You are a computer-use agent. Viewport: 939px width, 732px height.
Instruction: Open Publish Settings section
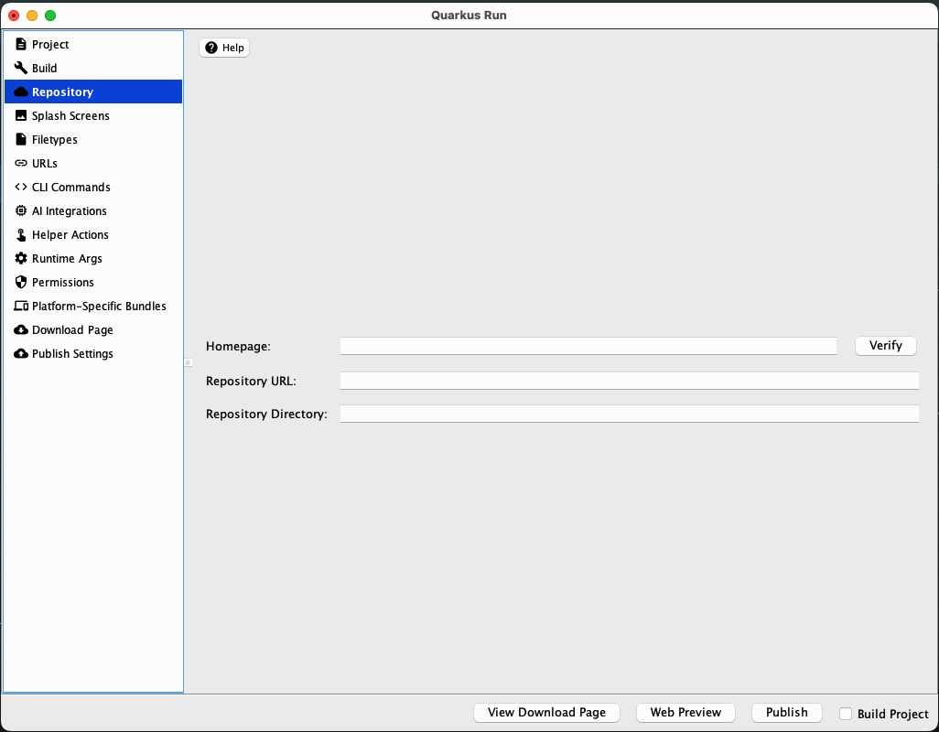(93, 354)
